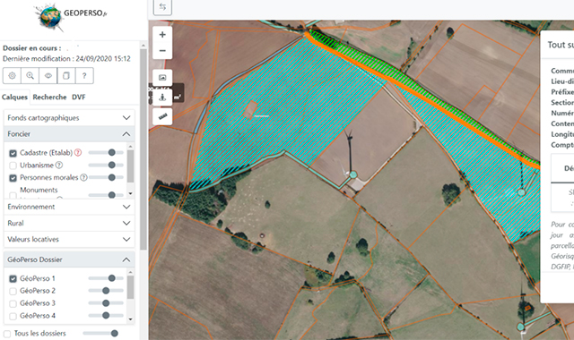This screenshot has height=340, width=574.
Task: Switch to the Recherche tab
Action: click(x=49, y=98)
